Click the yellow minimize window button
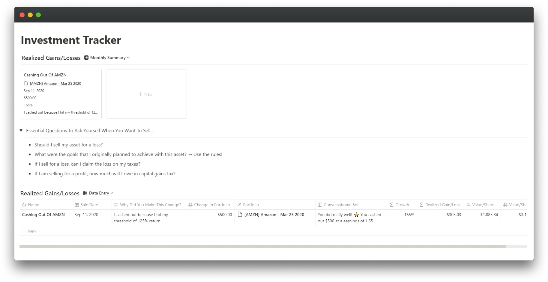Screen dimensions: 548x282 30,15
